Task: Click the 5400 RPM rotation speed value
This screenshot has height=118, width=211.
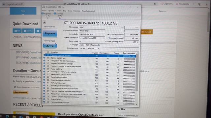Action: [x=132, y=35]
